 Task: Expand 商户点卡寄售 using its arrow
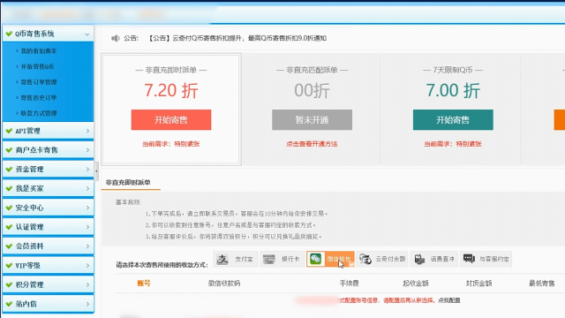tap(87, 150)
